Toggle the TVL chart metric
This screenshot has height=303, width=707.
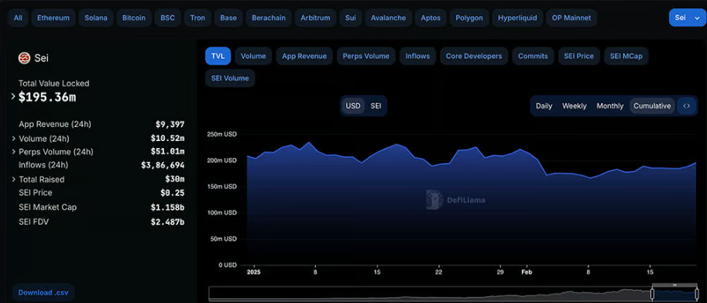tap(218, 56)
